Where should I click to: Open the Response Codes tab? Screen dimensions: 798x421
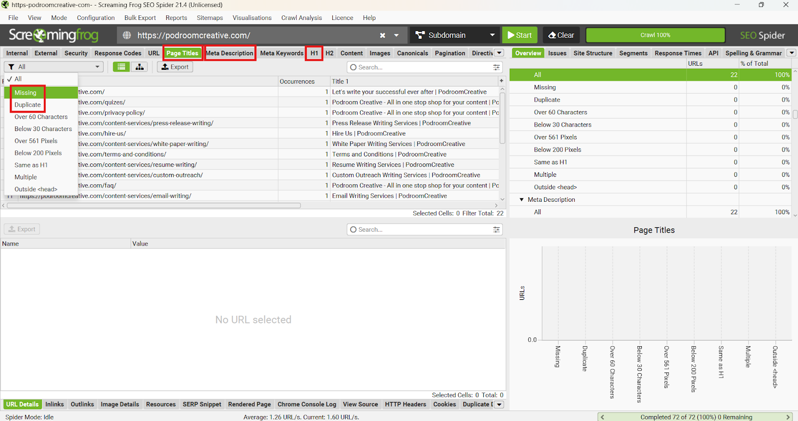click(118, 53)
